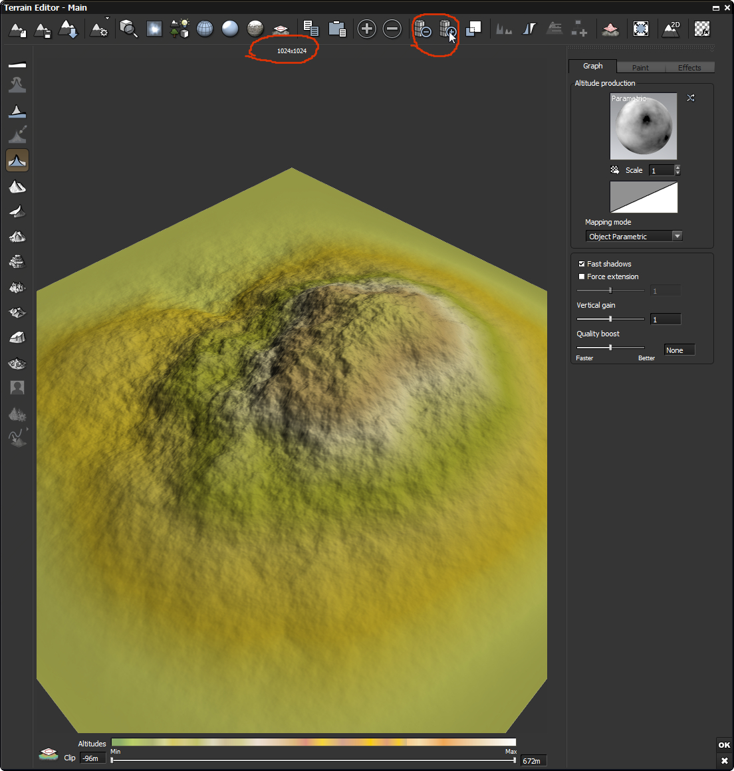
Task: Click the show entire scene icon with lightbulb
Action: point(180,29)
